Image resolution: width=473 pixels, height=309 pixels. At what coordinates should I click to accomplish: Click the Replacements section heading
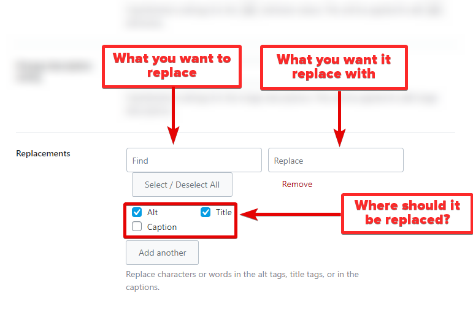[43, 153]
